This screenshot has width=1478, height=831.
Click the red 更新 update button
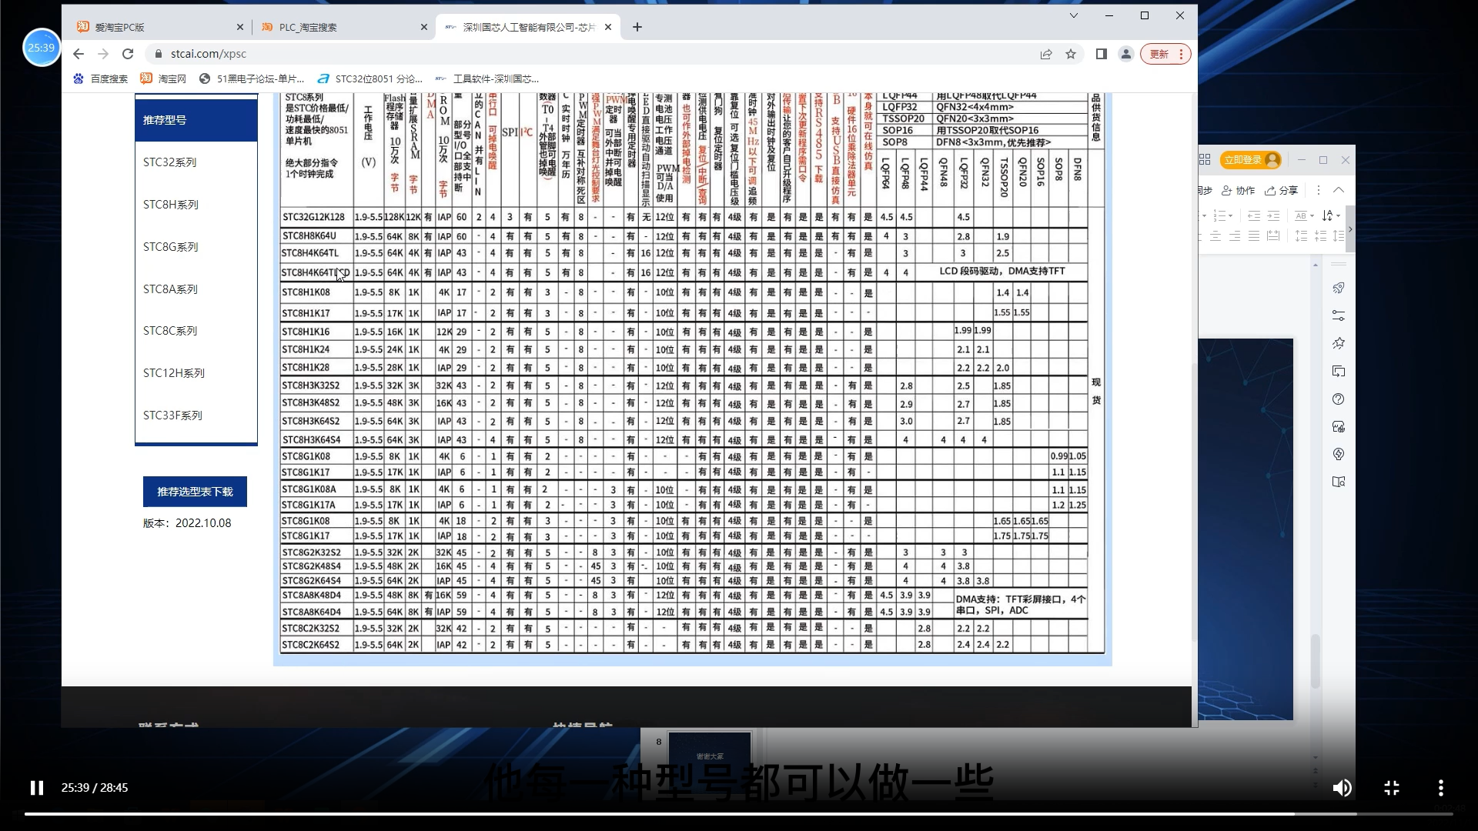[x=1165, y=54]
